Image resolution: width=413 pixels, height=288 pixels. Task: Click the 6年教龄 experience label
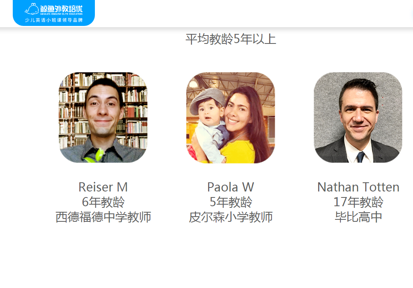(x=103, y=202)
